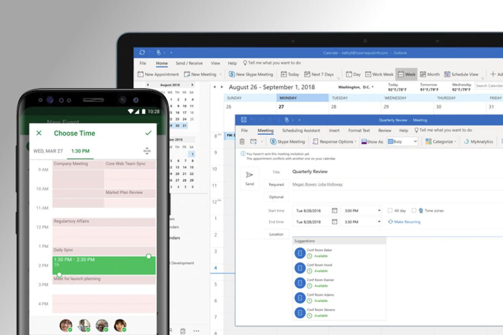
Task: Open Schedule View in the calendar ribbon
Action: [x=462, y=74]
